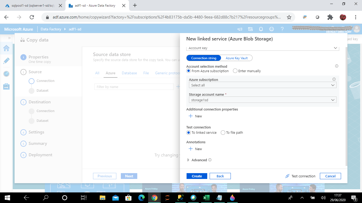
Task: Run Test connection
Action: 300,176
